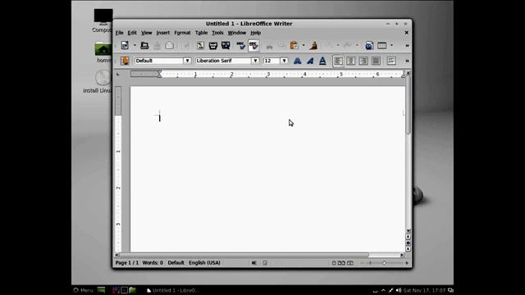Click the Redo icon
Screen dimensions: 525x295
[x=348, y=45]
